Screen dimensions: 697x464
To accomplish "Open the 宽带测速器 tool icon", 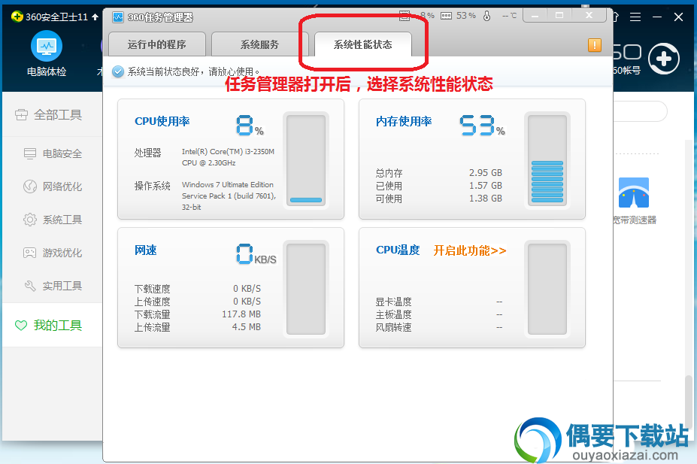I will [x=633, y=193].
